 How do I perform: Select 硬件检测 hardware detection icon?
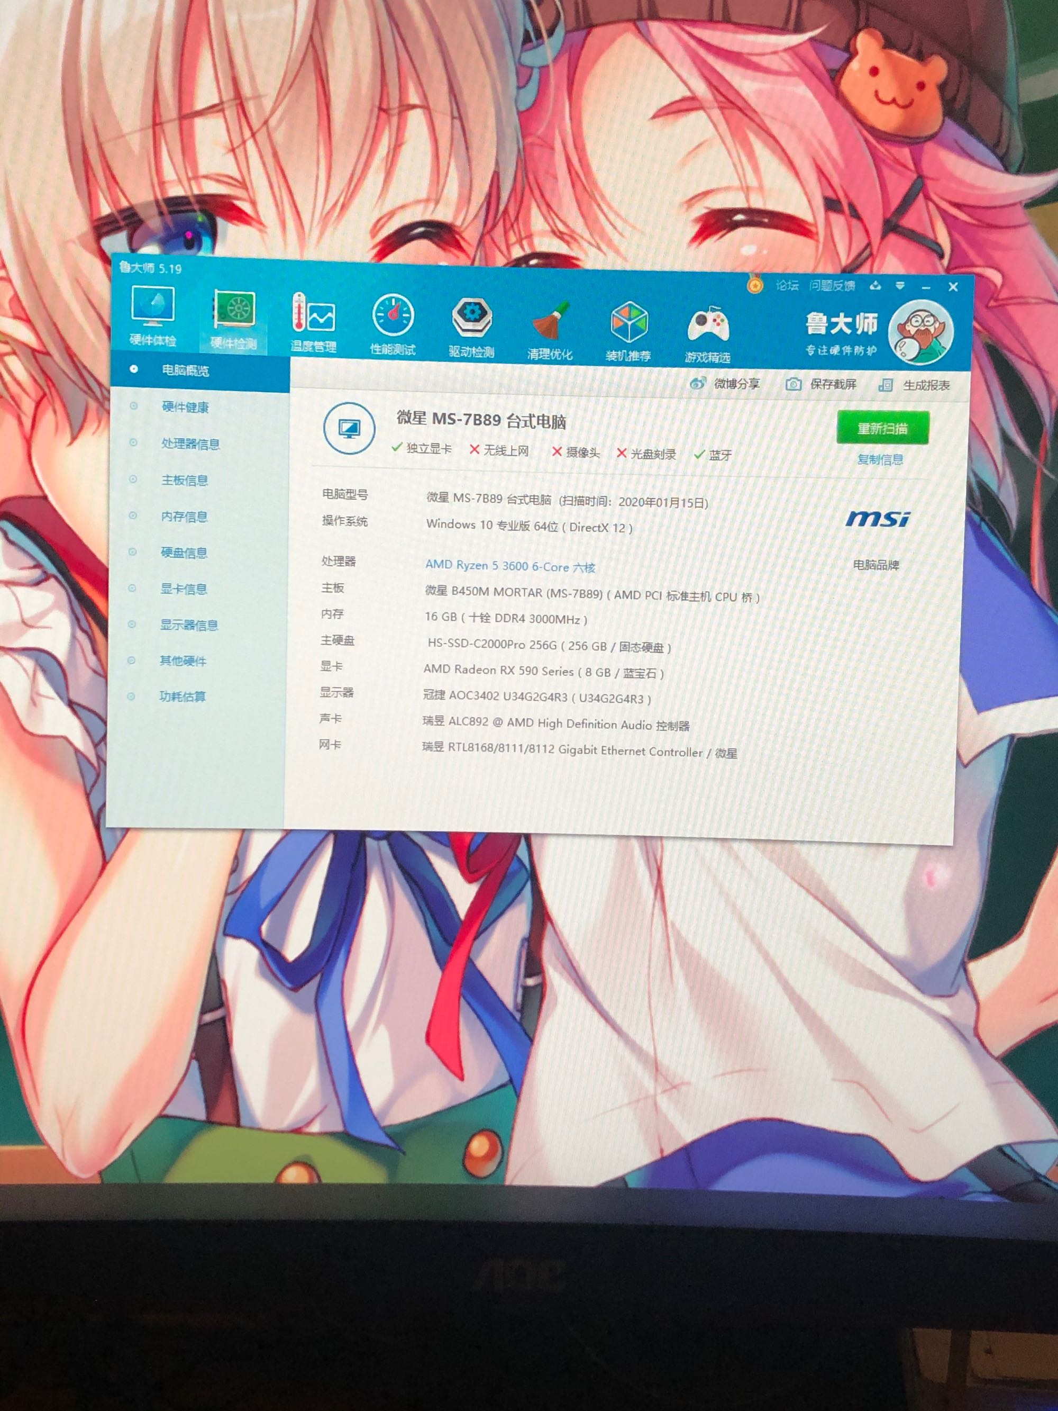tap(233, 320)
